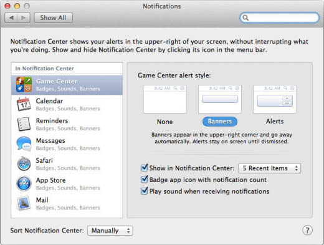Select Game Center in the app list
The image size is (324, 245).
tap(67, 85)
